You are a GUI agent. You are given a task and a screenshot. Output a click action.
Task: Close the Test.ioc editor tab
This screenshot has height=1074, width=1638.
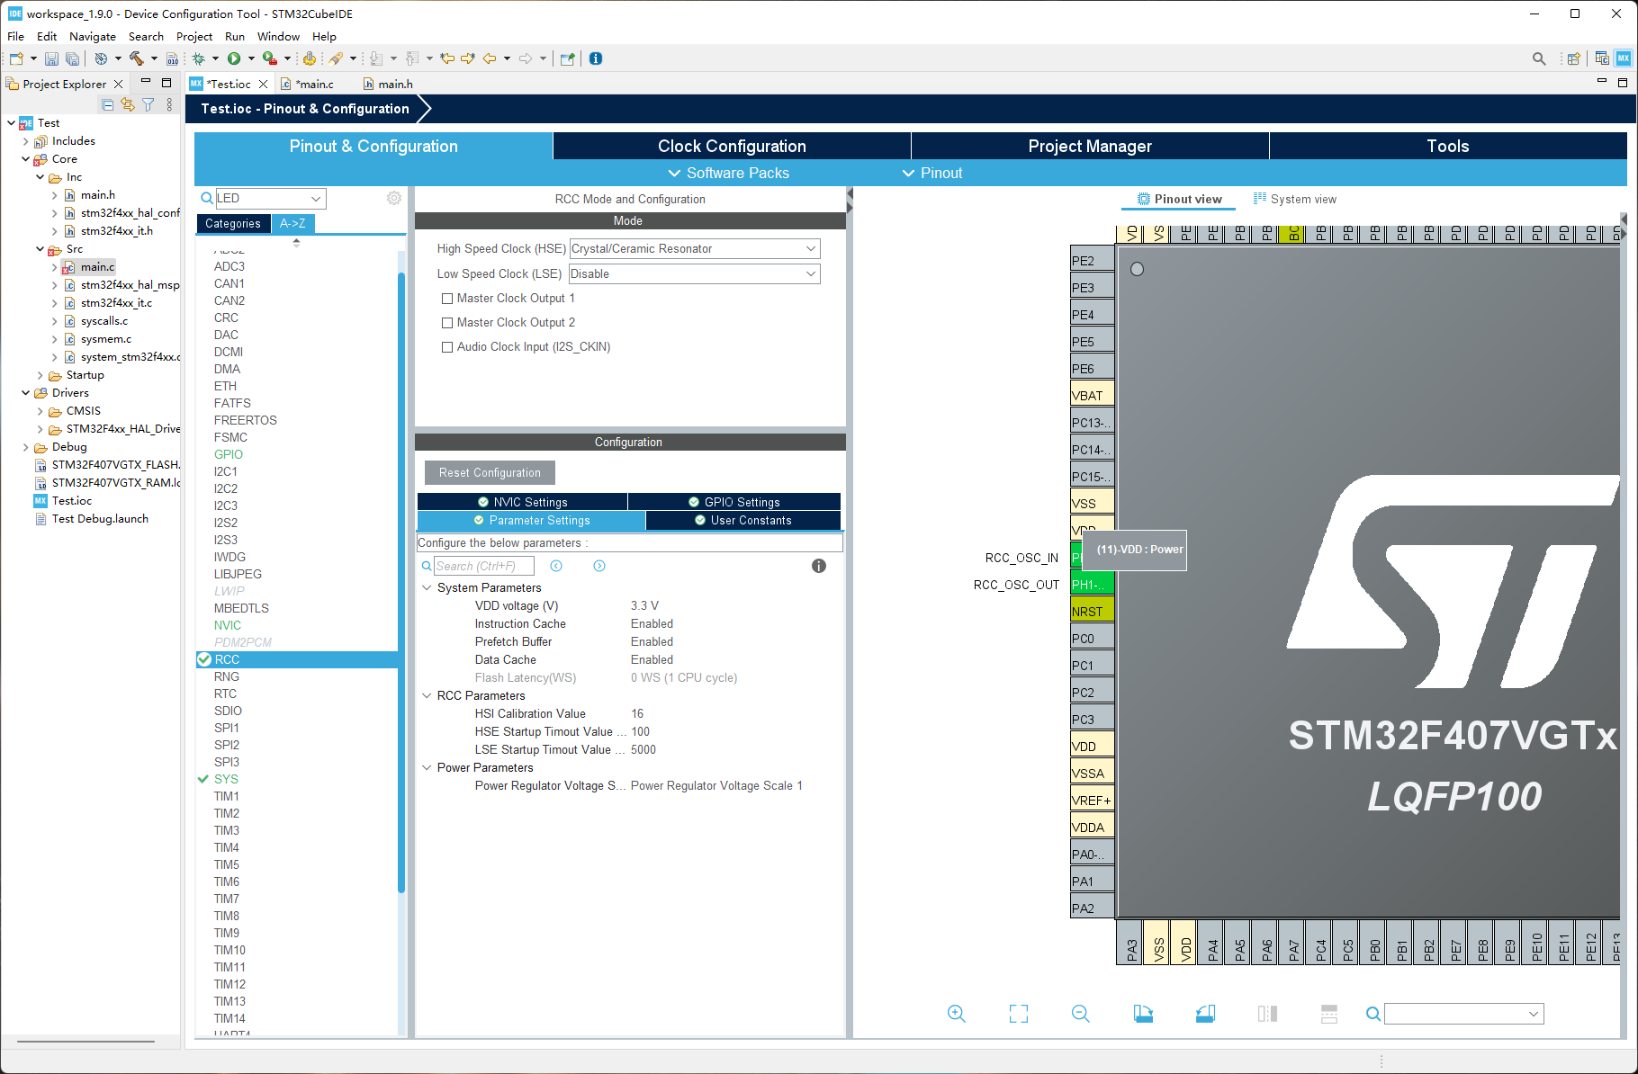tap(263, 84)
